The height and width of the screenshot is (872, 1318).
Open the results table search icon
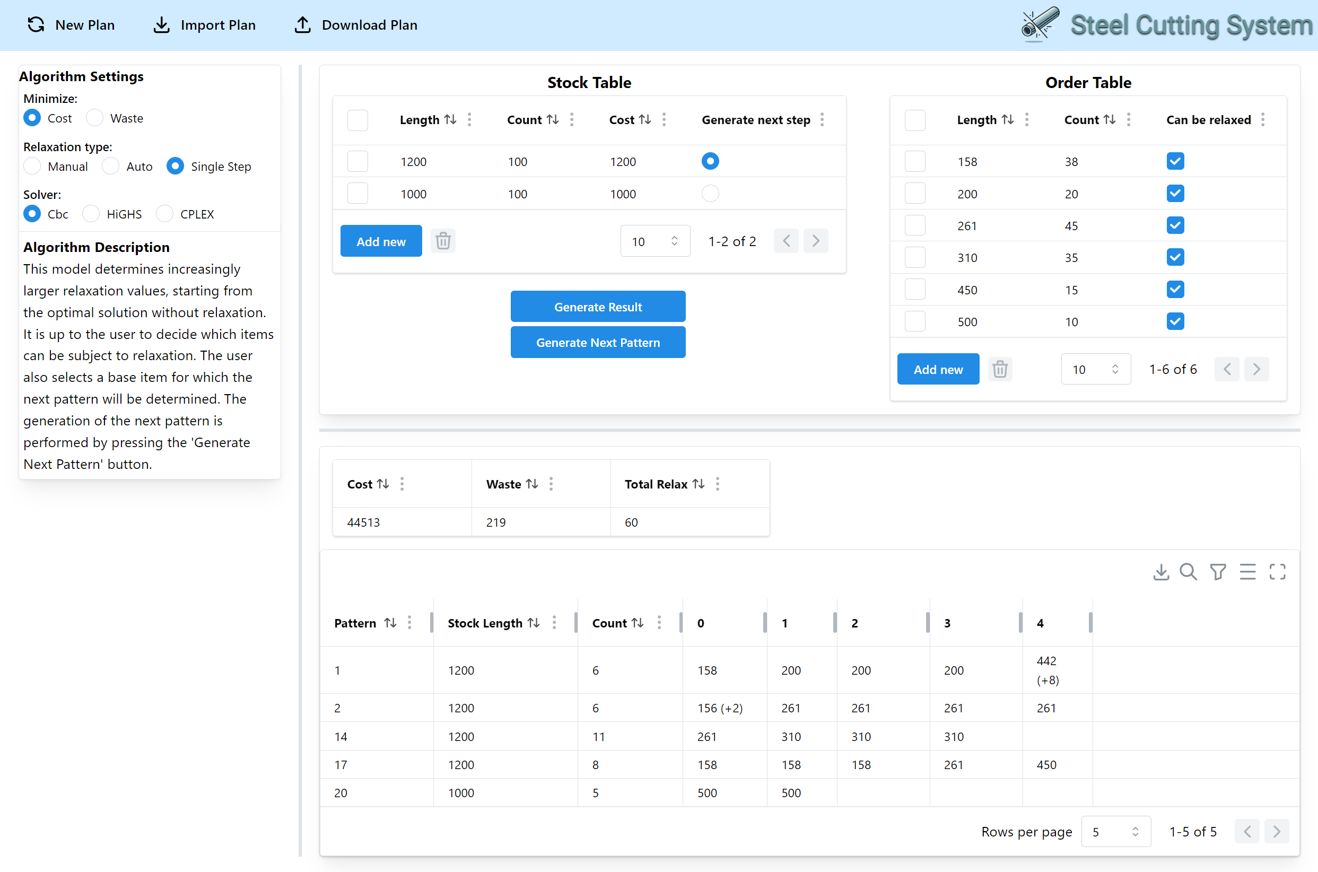(1188, 572)
